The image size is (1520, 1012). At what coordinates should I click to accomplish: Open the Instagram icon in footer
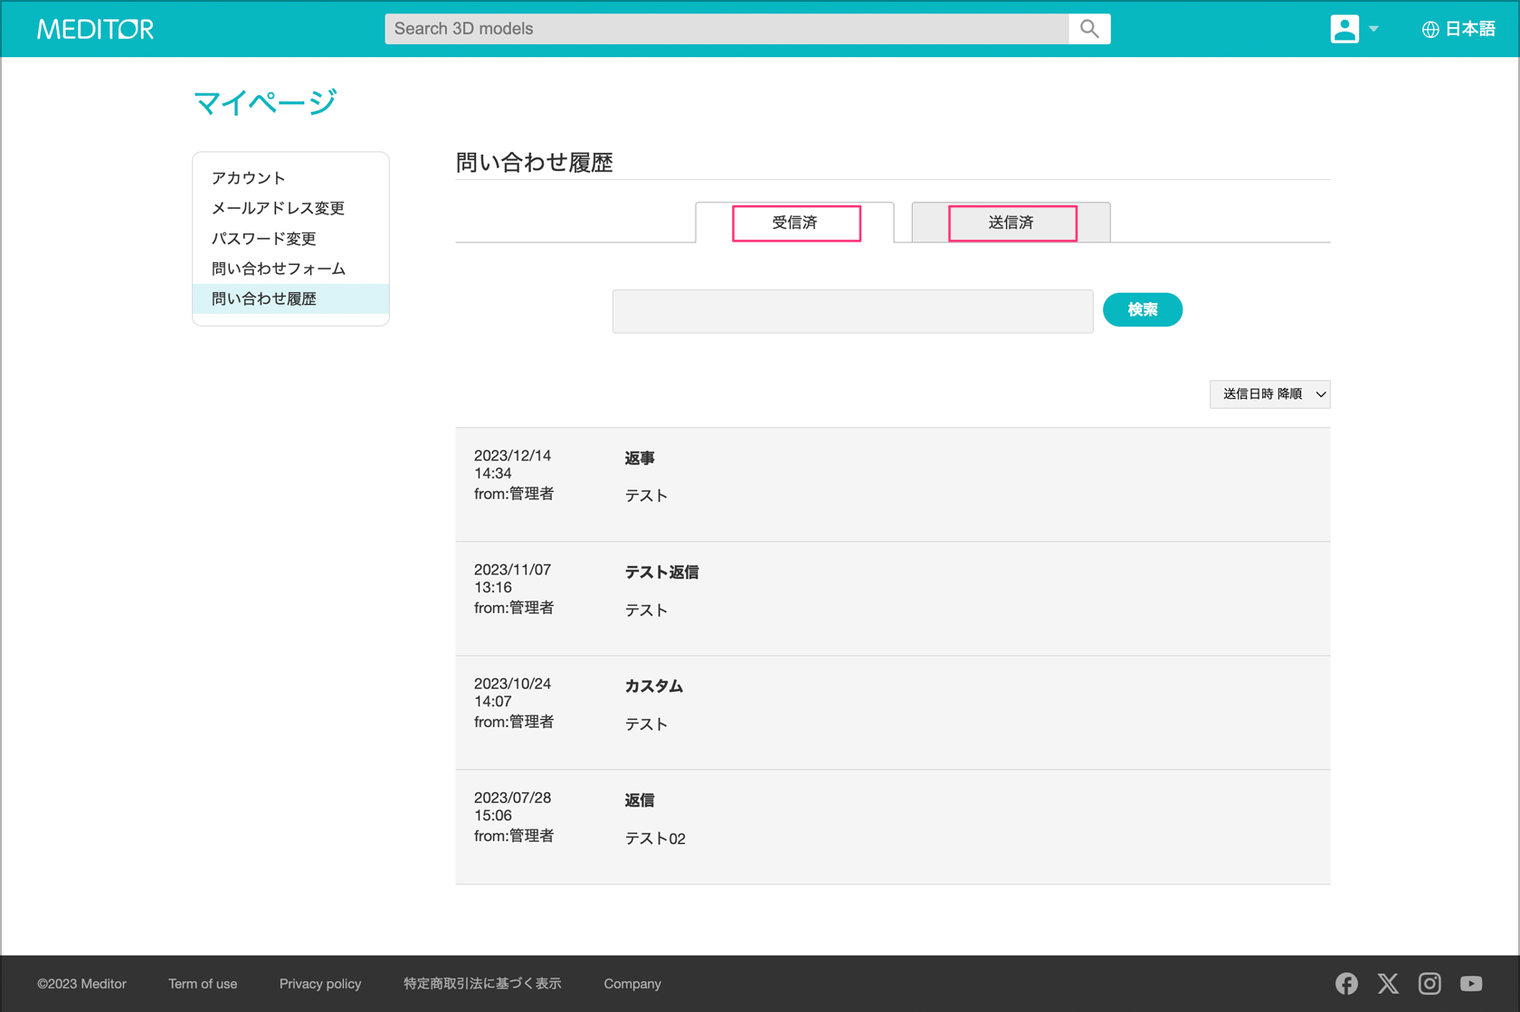(x=1430, y=983)
